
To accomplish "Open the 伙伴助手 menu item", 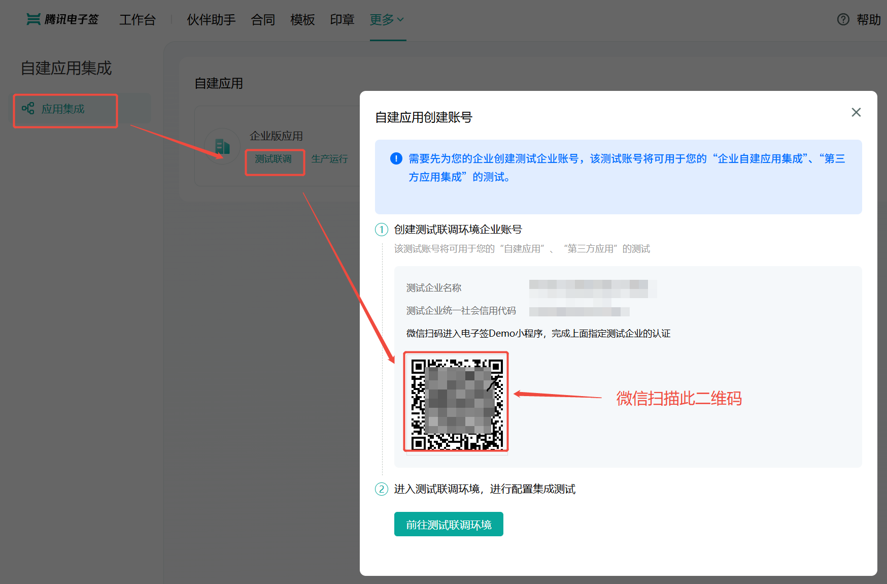I will click(211, 20).
